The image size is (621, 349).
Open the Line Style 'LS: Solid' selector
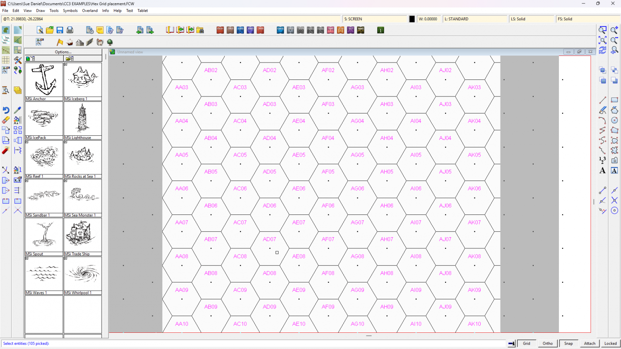pyautogui.click(x=531, y=19)
